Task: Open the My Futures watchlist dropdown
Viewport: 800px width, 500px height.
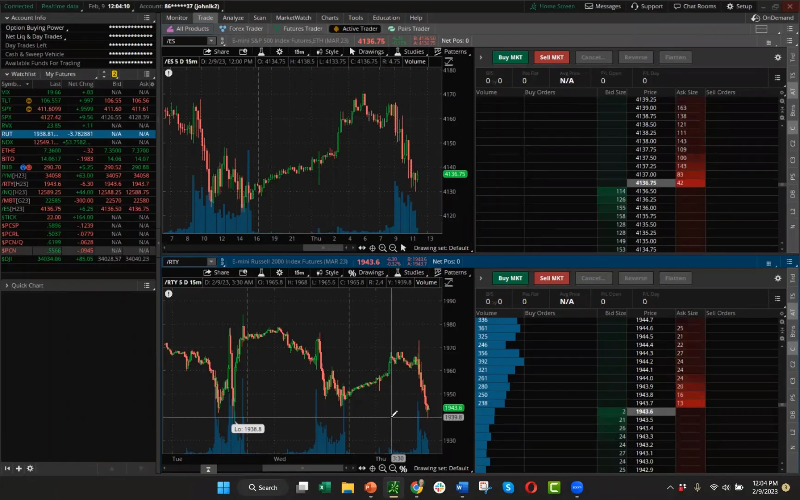Action: point(72,74)
